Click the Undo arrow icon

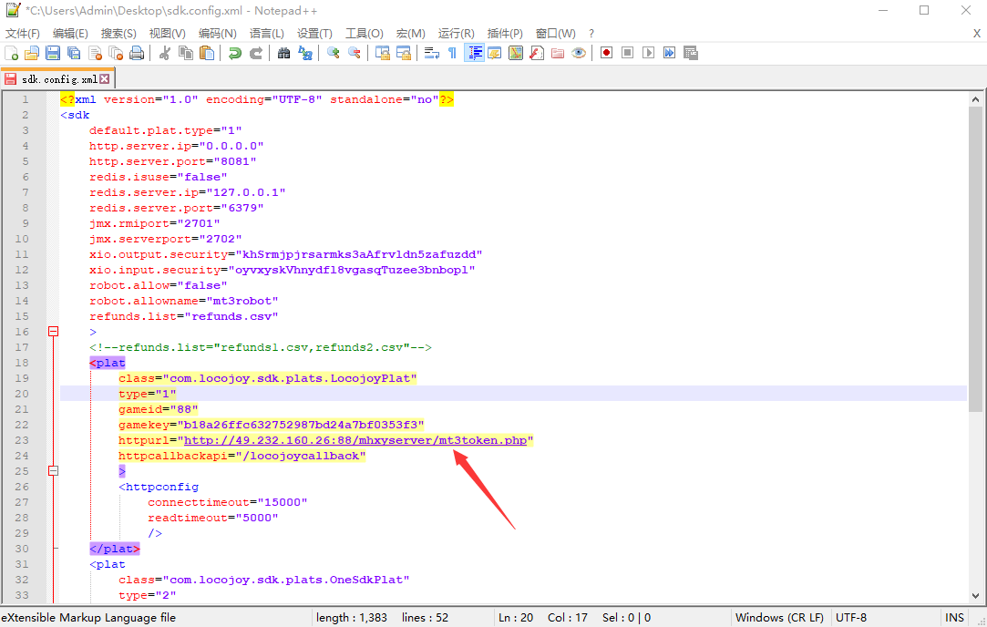(x=234, y=53)
